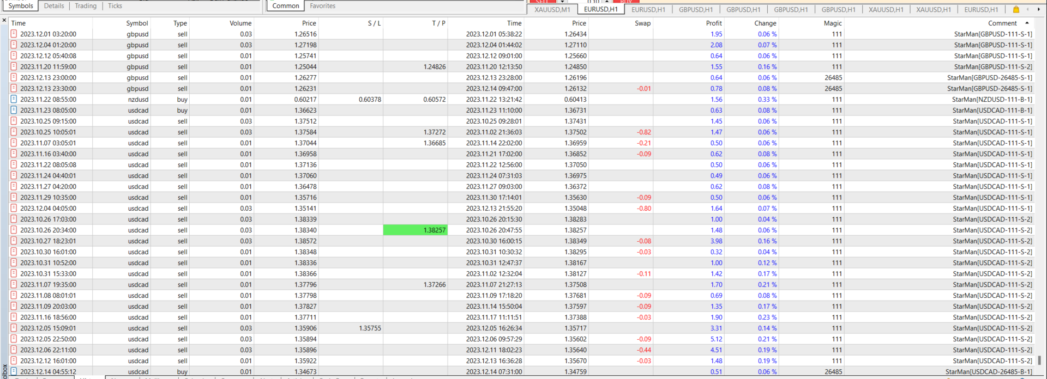Sort history by the Volume column header

coord(240,23)
